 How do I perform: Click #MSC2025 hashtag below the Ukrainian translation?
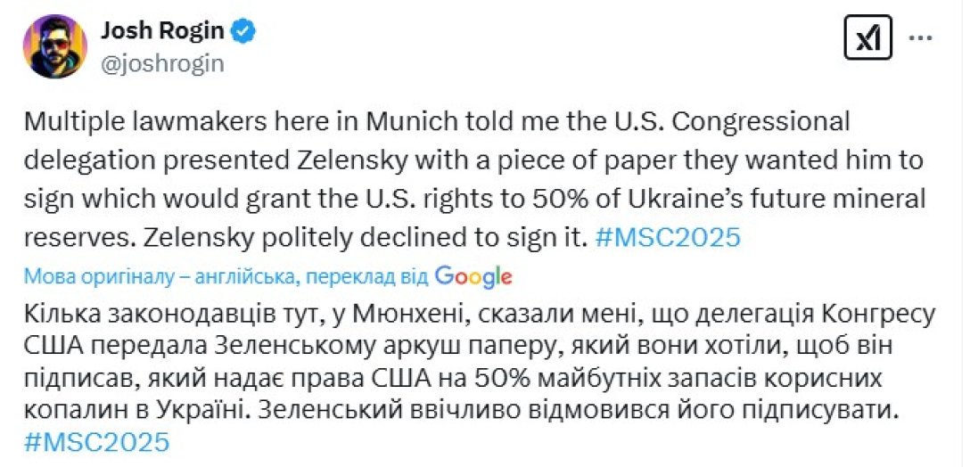click(x=96, y=442)
